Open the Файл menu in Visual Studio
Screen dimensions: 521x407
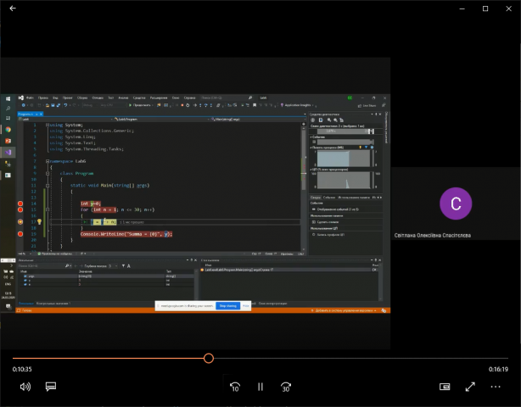tap(29, 98)
